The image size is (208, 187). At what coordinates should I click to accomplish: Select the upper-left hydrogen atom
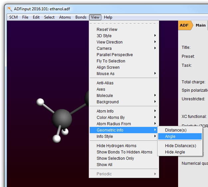(x=40, y=102)
